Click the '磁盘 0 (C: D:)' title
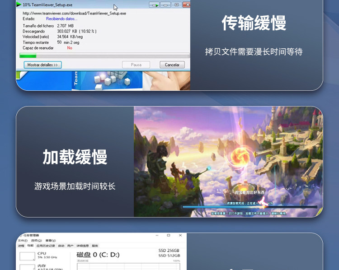This screenshot has width=339, height=270. pyautogui.click(x=98, y=255)
